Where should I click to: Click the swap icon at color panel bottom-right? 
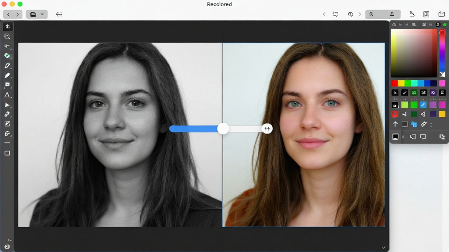[x=442, y=137]
